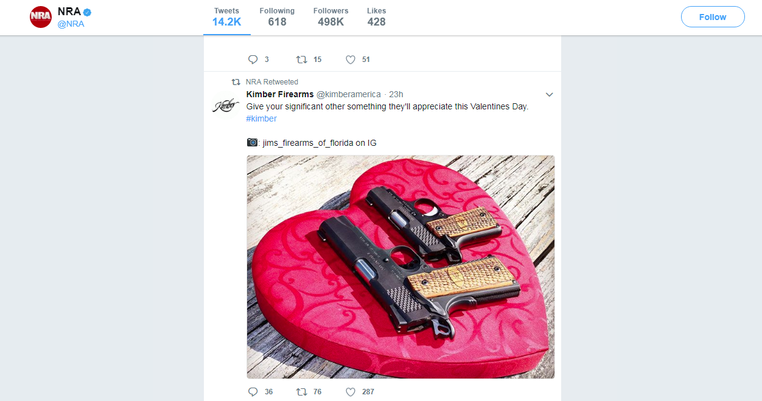Click the 23h tweet timestamp

coord(396,94)
